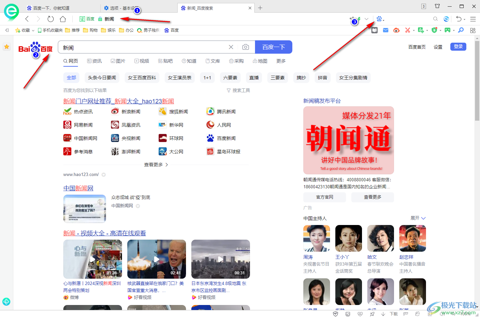Expand the undo arrow's history dropdown
This screenshot has height=318, width=480.
[464, 20]
